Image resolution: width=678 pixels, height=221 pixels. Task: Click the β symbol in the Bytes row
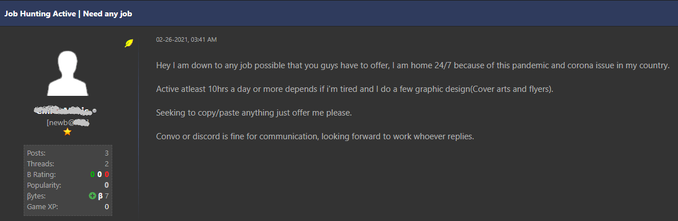pos(100,196)
